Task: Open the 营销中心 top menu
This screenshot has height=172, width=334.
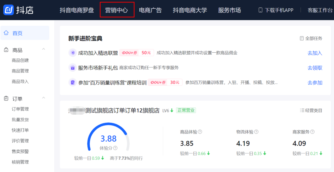Action: coord(117,10)
